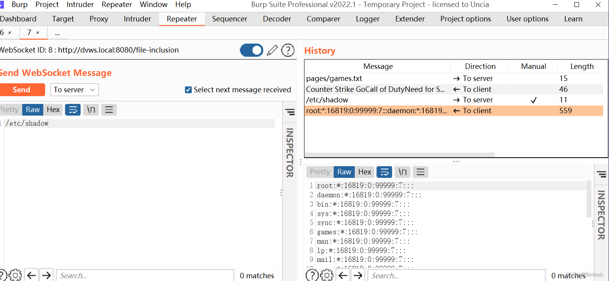Go to previous match in request search
The height and width of the screenshot is (281, 609).
pos(32,276)
